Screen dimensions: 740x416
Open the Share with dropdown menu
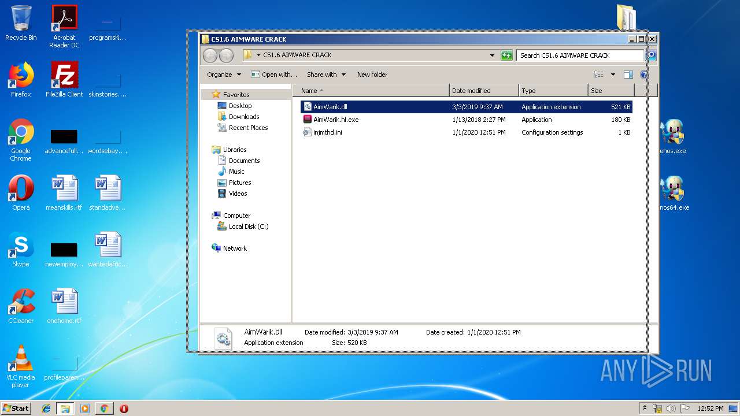point(326,75)
